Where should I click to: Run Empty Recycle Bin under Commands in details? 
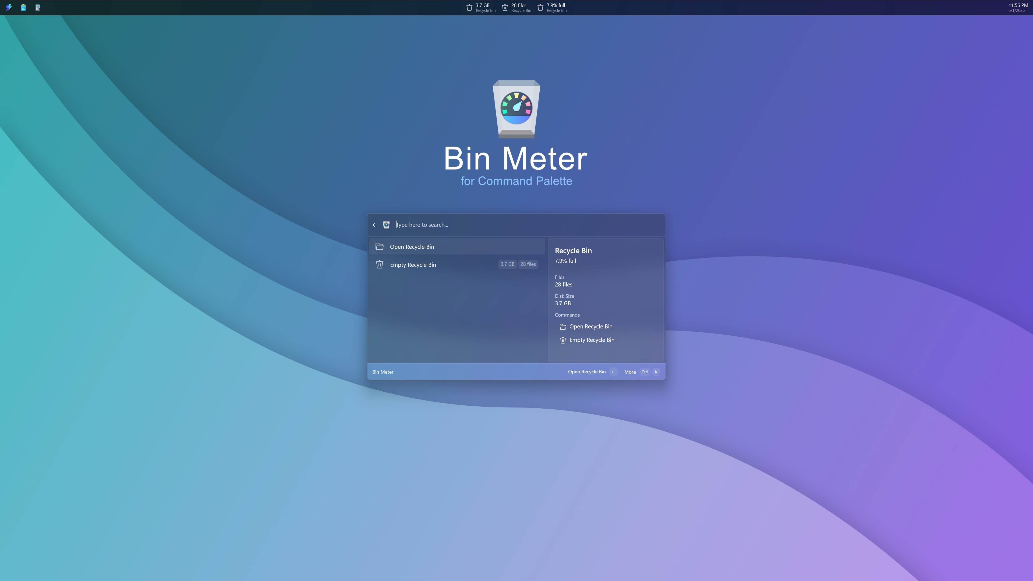tap(587, 340)
